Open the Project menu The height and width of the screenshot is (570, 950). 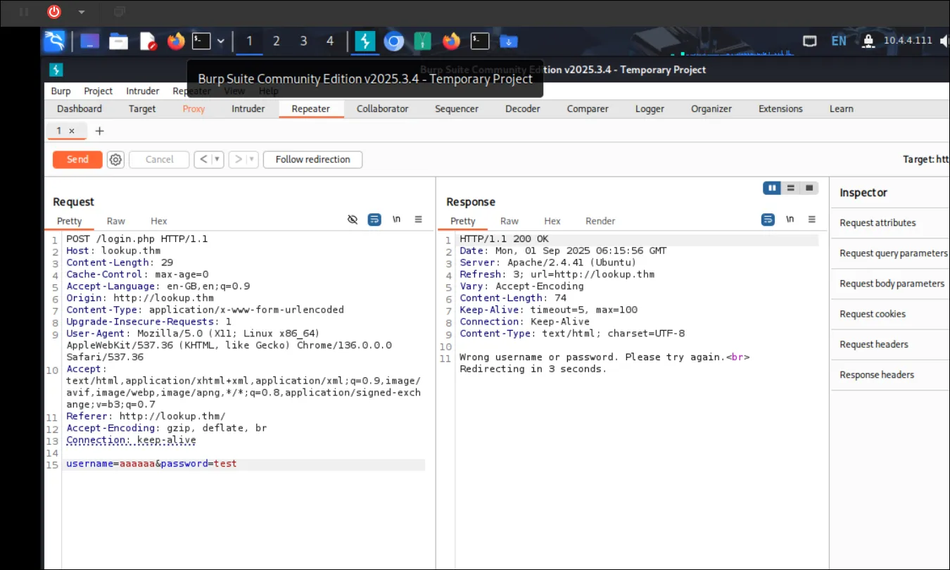point(99,91)
